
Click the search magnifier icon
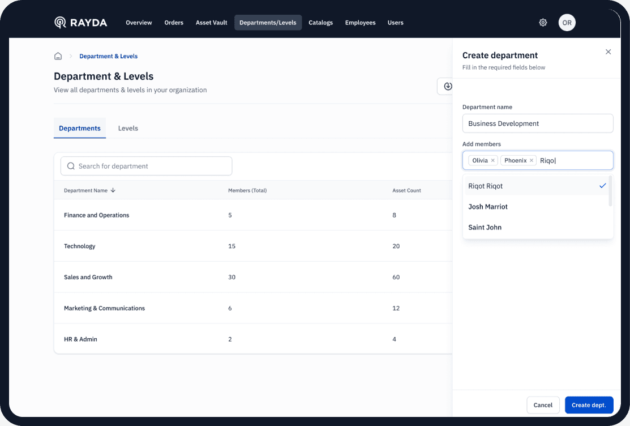[71, 166]
